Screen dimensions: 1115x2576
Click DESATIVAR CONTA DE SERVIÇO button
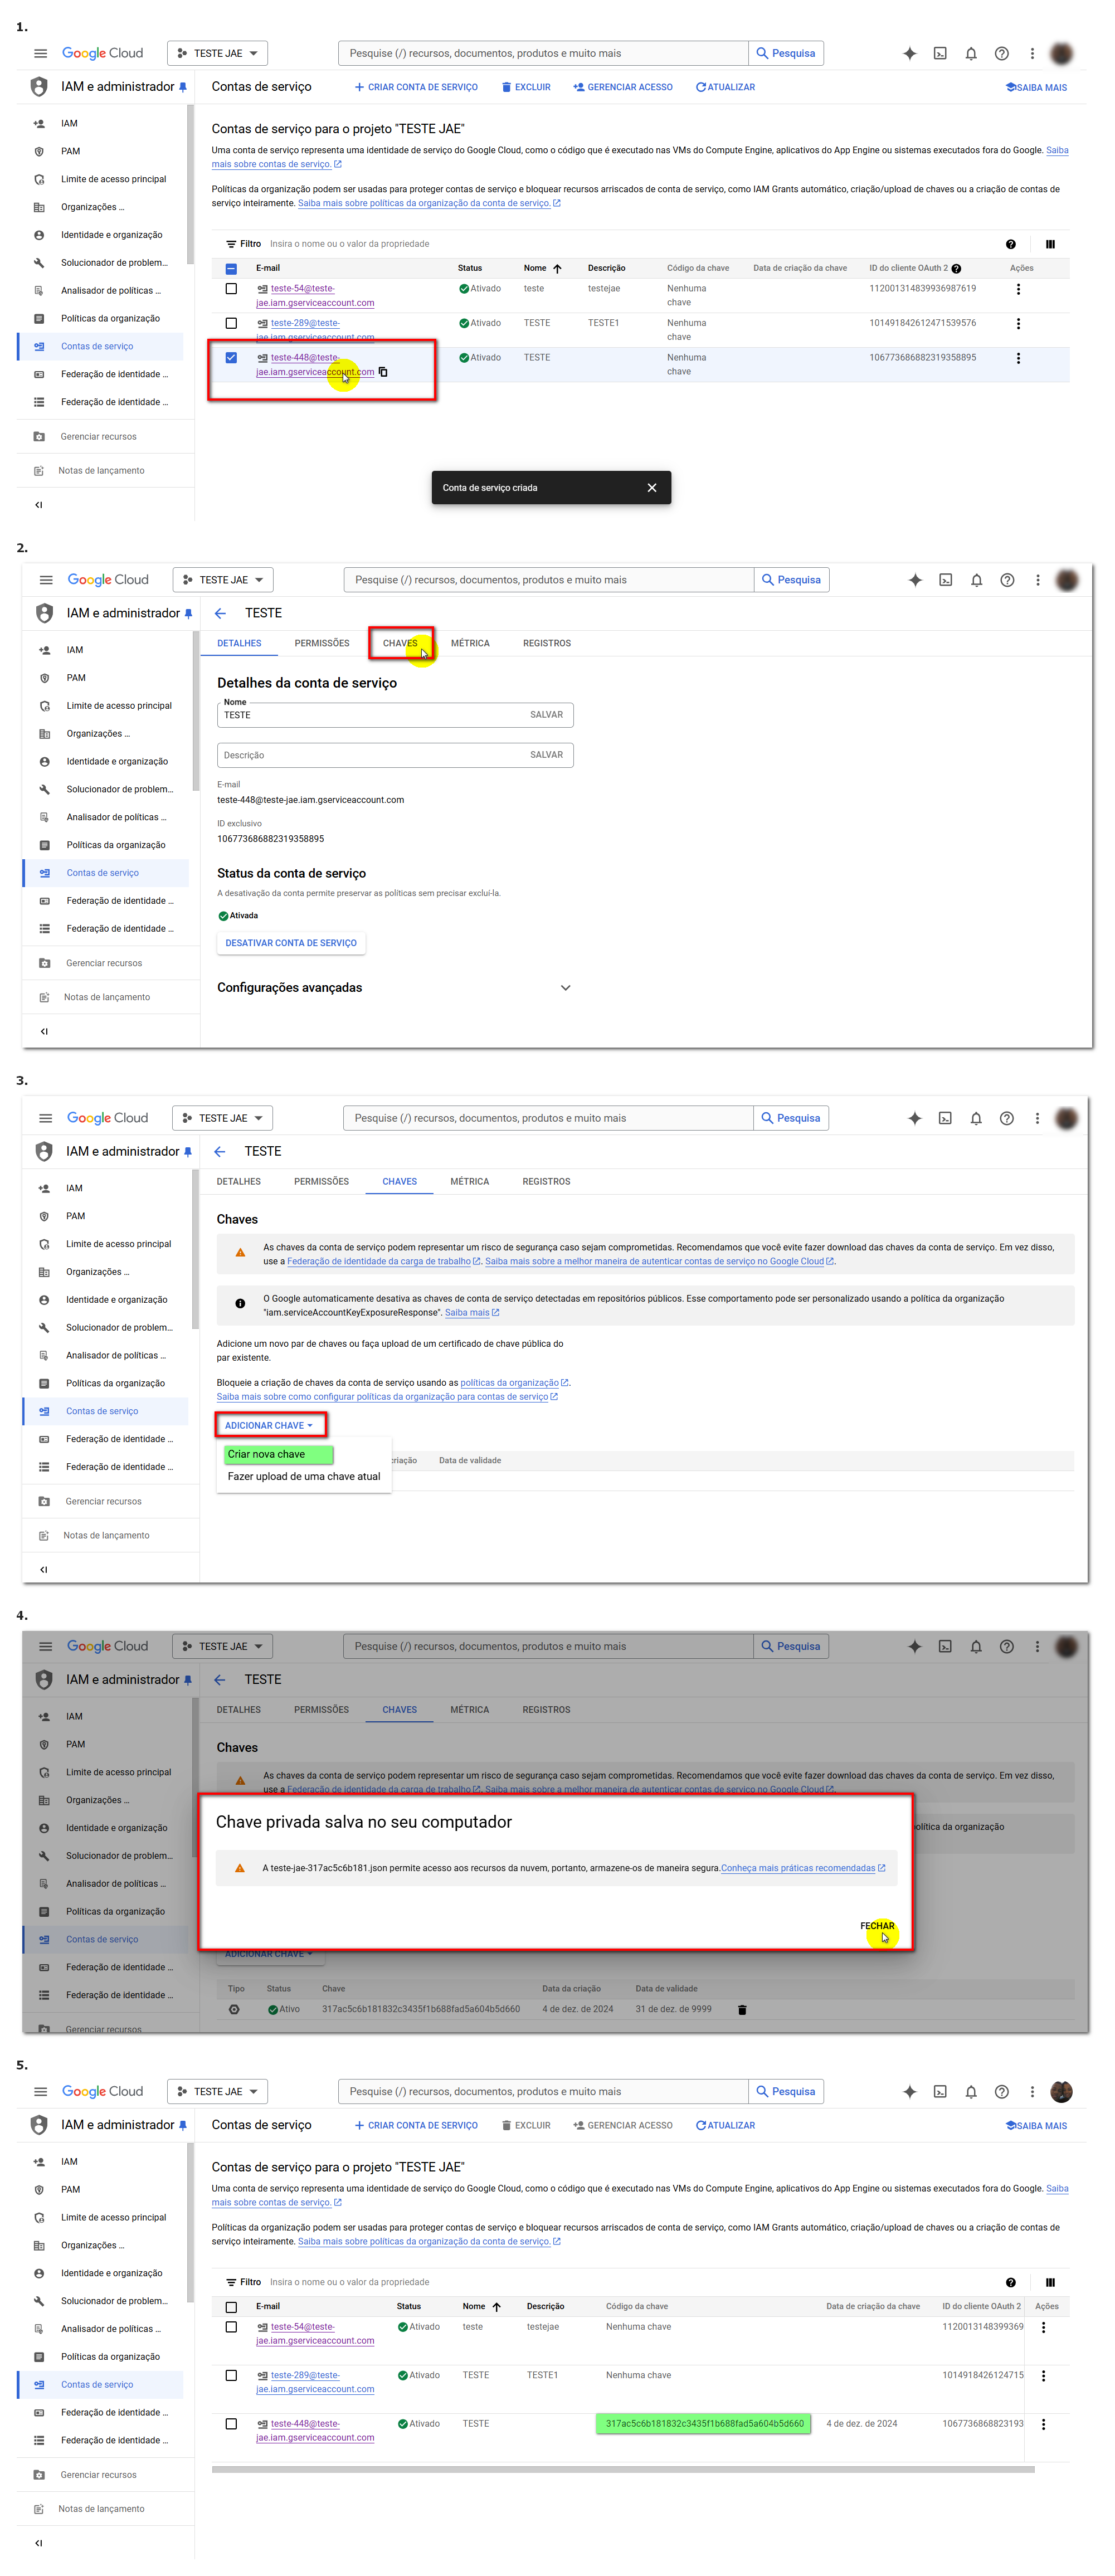click(291, 943)
